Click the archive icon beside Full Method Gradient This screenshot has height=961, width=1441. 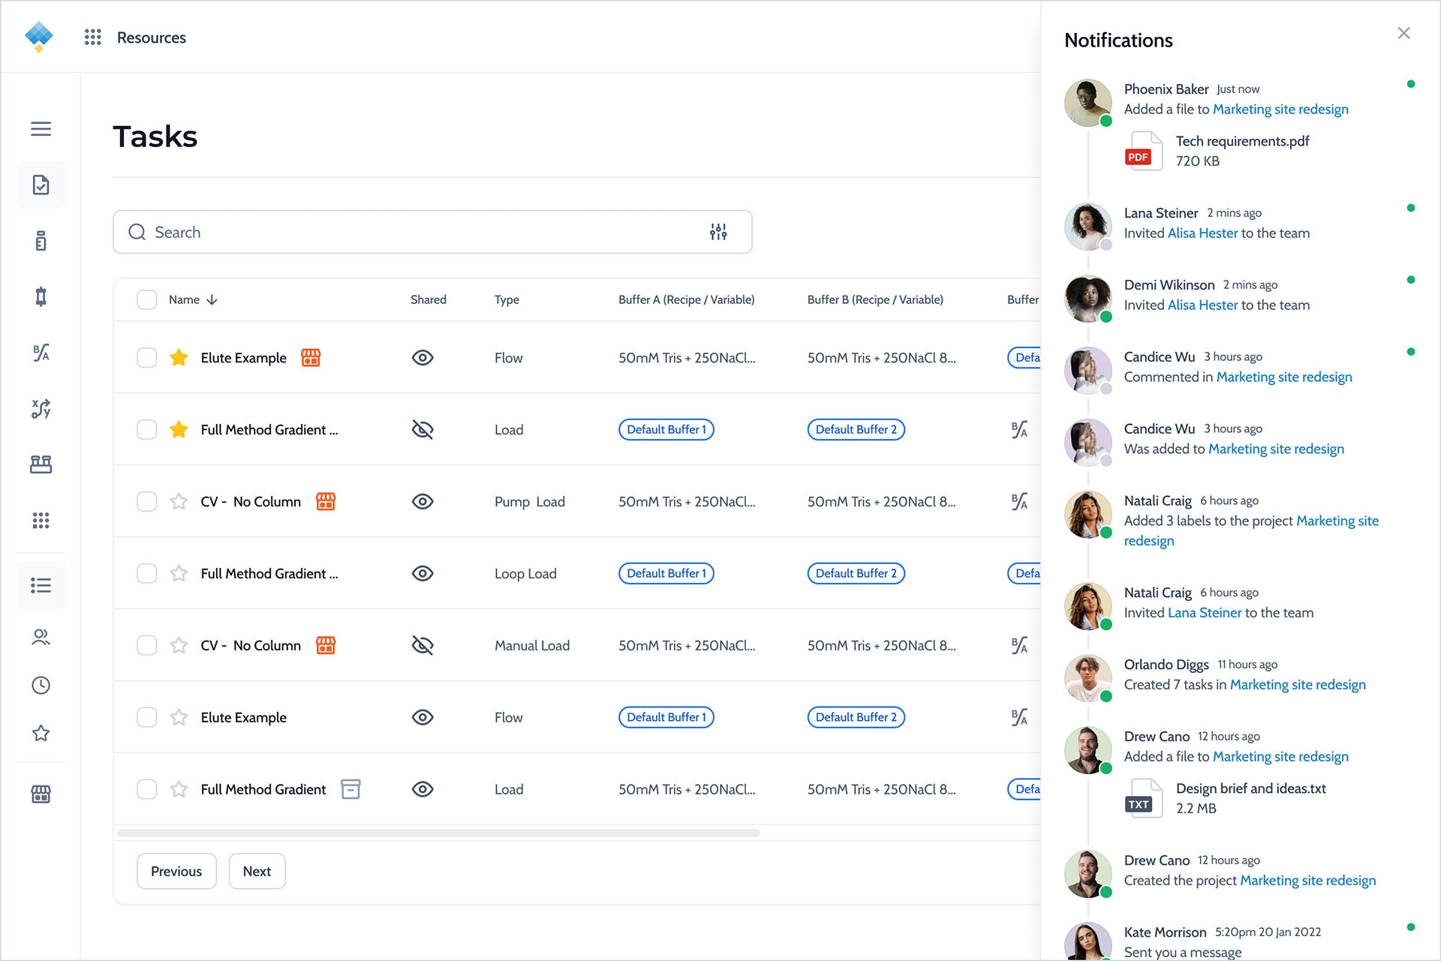click(x=350, y=789)
